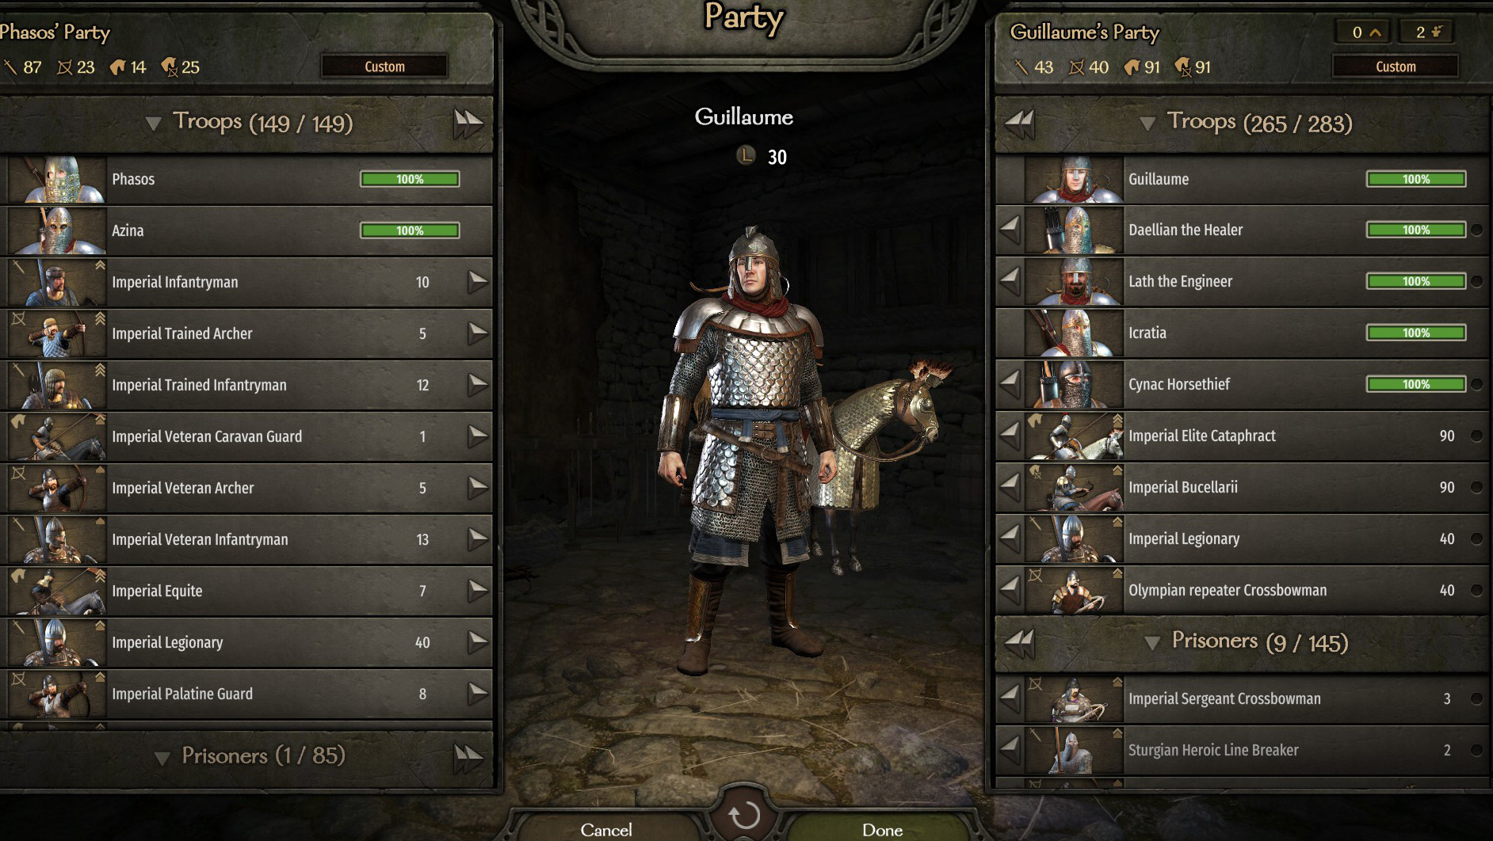Click Icratia's 100% health bar
Screen dimensions: 1493x841
[1416, 333]
